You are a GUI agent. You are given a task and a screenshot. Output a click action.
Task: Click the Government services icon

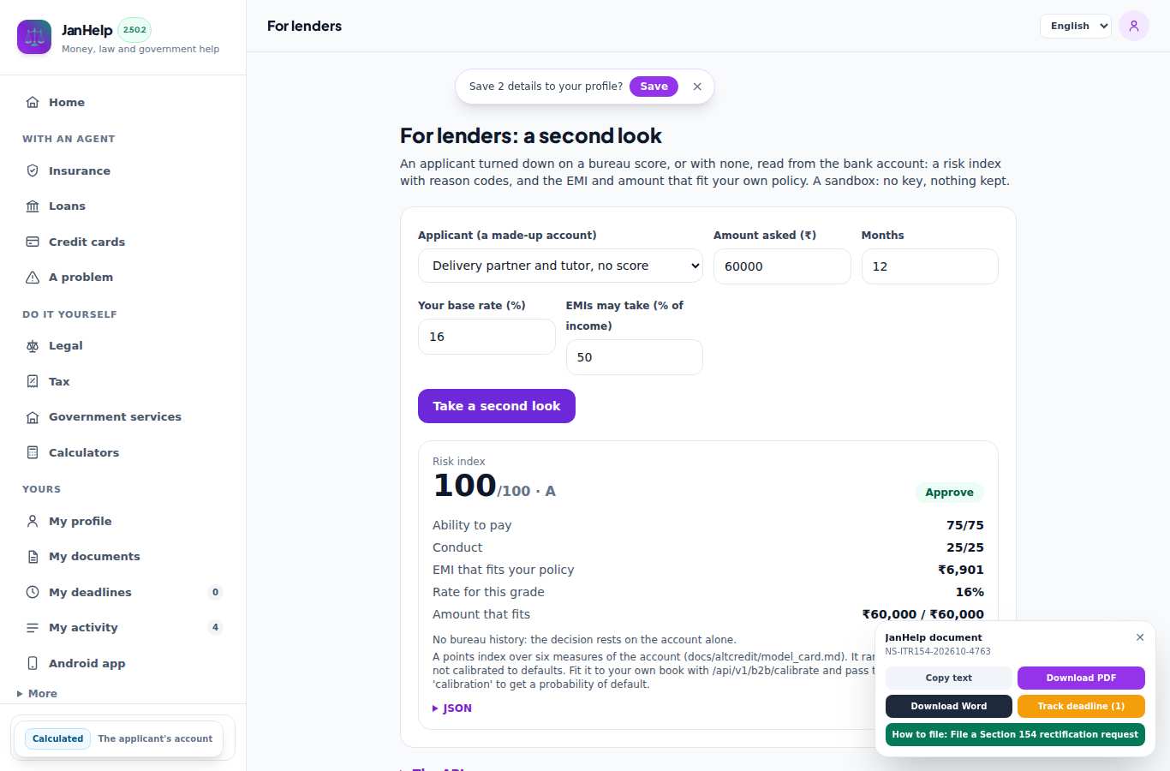[33, 416]
